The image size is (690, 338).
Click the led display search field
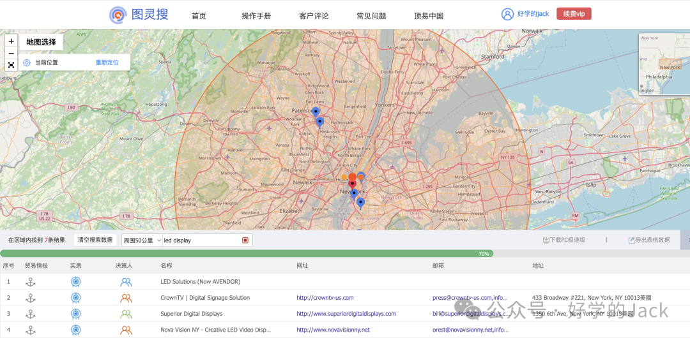203,240
